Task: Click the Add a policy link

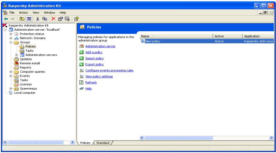Action: 94,52
